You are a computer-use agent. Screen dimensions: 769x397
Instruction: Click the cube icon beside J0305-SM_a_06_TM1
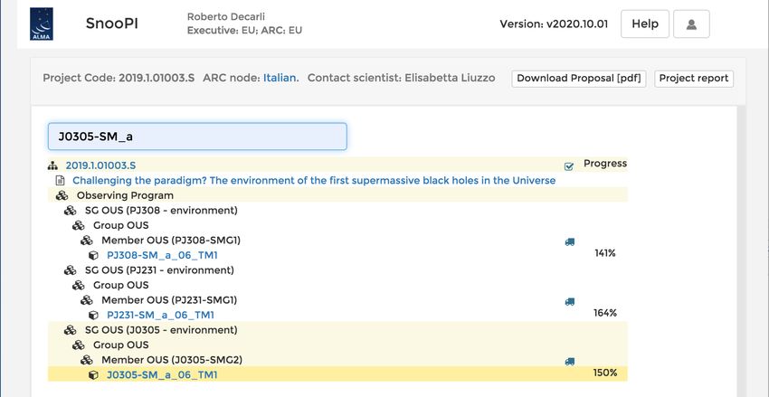point(93,375)
